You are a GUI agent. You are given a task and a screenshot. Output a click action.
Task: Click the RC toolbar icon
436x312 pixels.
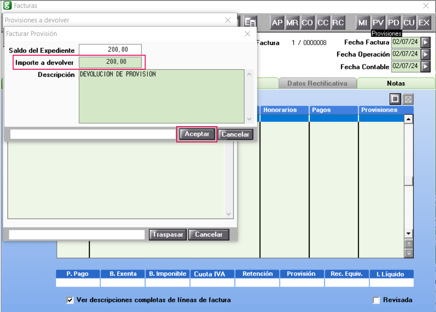tap(338, 22)
